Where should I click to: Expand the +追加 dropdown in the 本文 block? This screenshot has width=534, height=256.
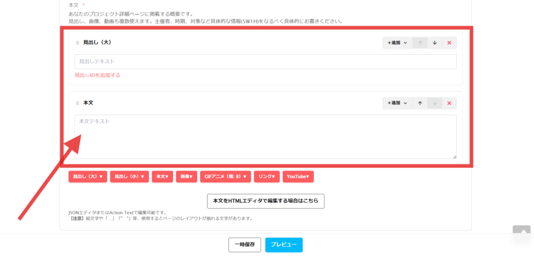(397, 103)
